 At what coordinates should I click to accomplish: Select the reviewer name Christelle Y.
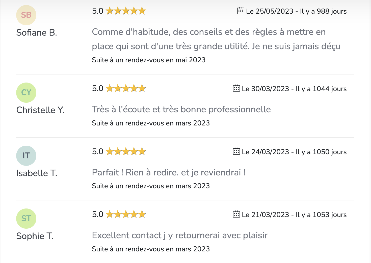pyautogui.click(x=40, y=110)
